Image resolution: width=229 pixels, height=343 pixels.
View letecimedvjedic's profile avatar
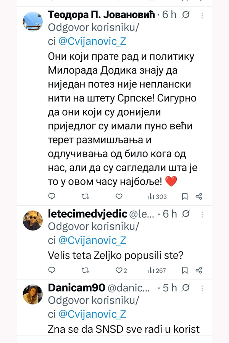33,220
